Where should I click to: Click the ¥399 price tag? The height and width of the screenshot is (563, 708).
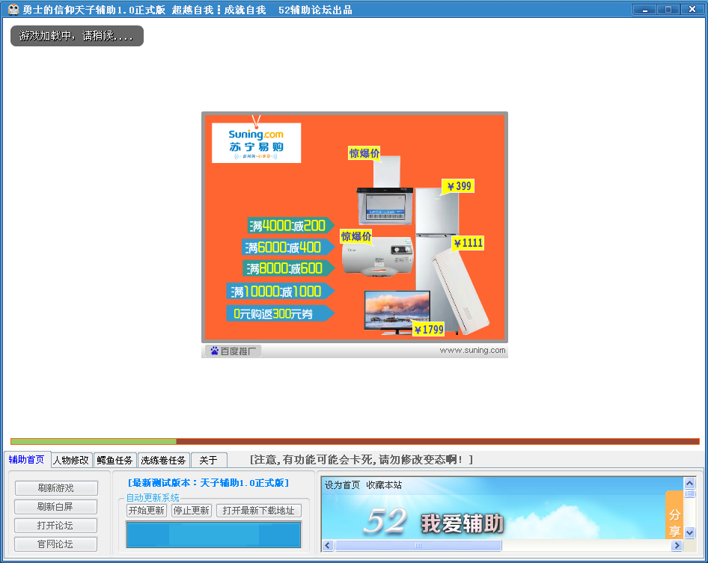click(458, 186)
